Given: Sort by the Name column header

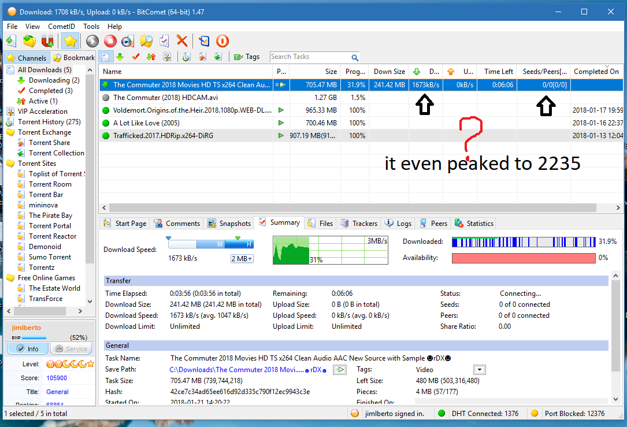Looking at the screenshot, I should coord(186,72).
